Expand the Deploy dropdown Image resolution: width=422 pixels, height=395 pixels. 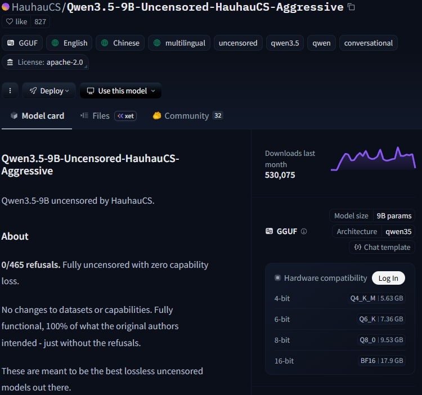tap(49, 91)
